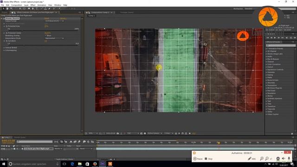Open the Composition menu
This screenshot has height=167, width=297.
[x=17, y=5]
